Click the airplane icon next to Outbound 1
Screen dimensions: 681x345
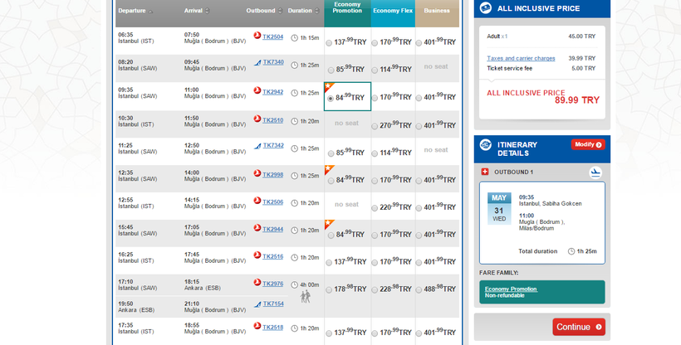[x=595, y=172]
